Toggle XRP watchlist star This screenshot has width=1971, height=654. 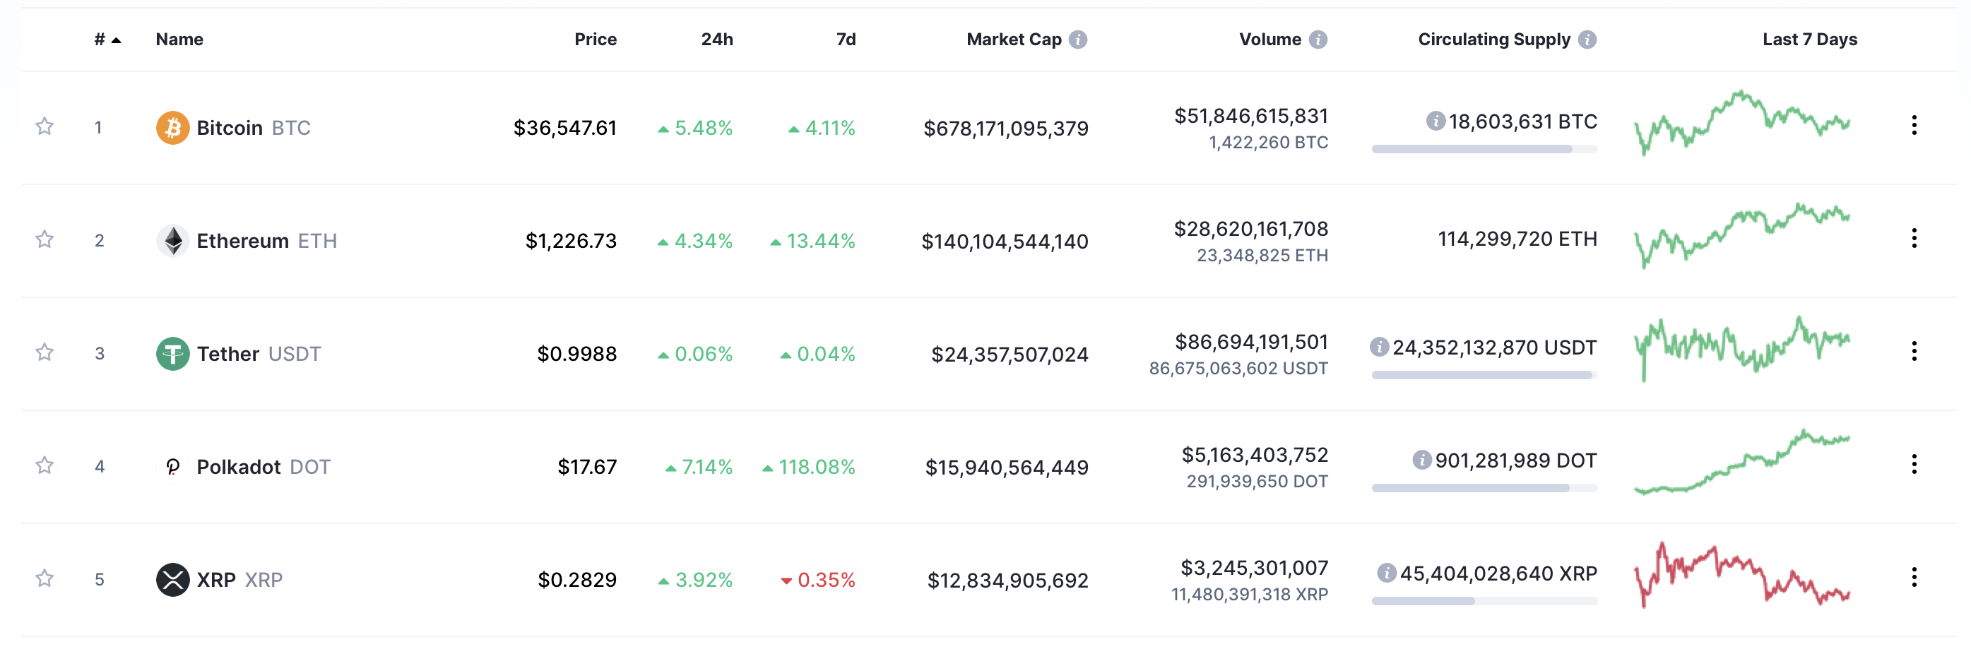[x=45, y=578]
